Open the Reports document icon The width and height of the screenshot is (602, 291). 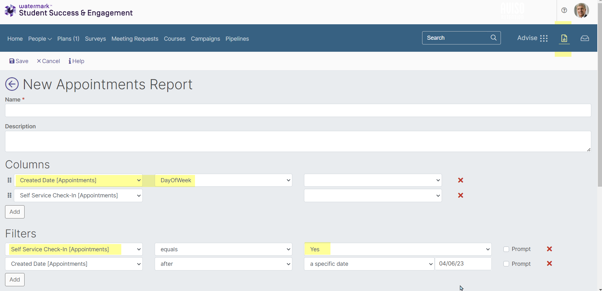point(564,38)
